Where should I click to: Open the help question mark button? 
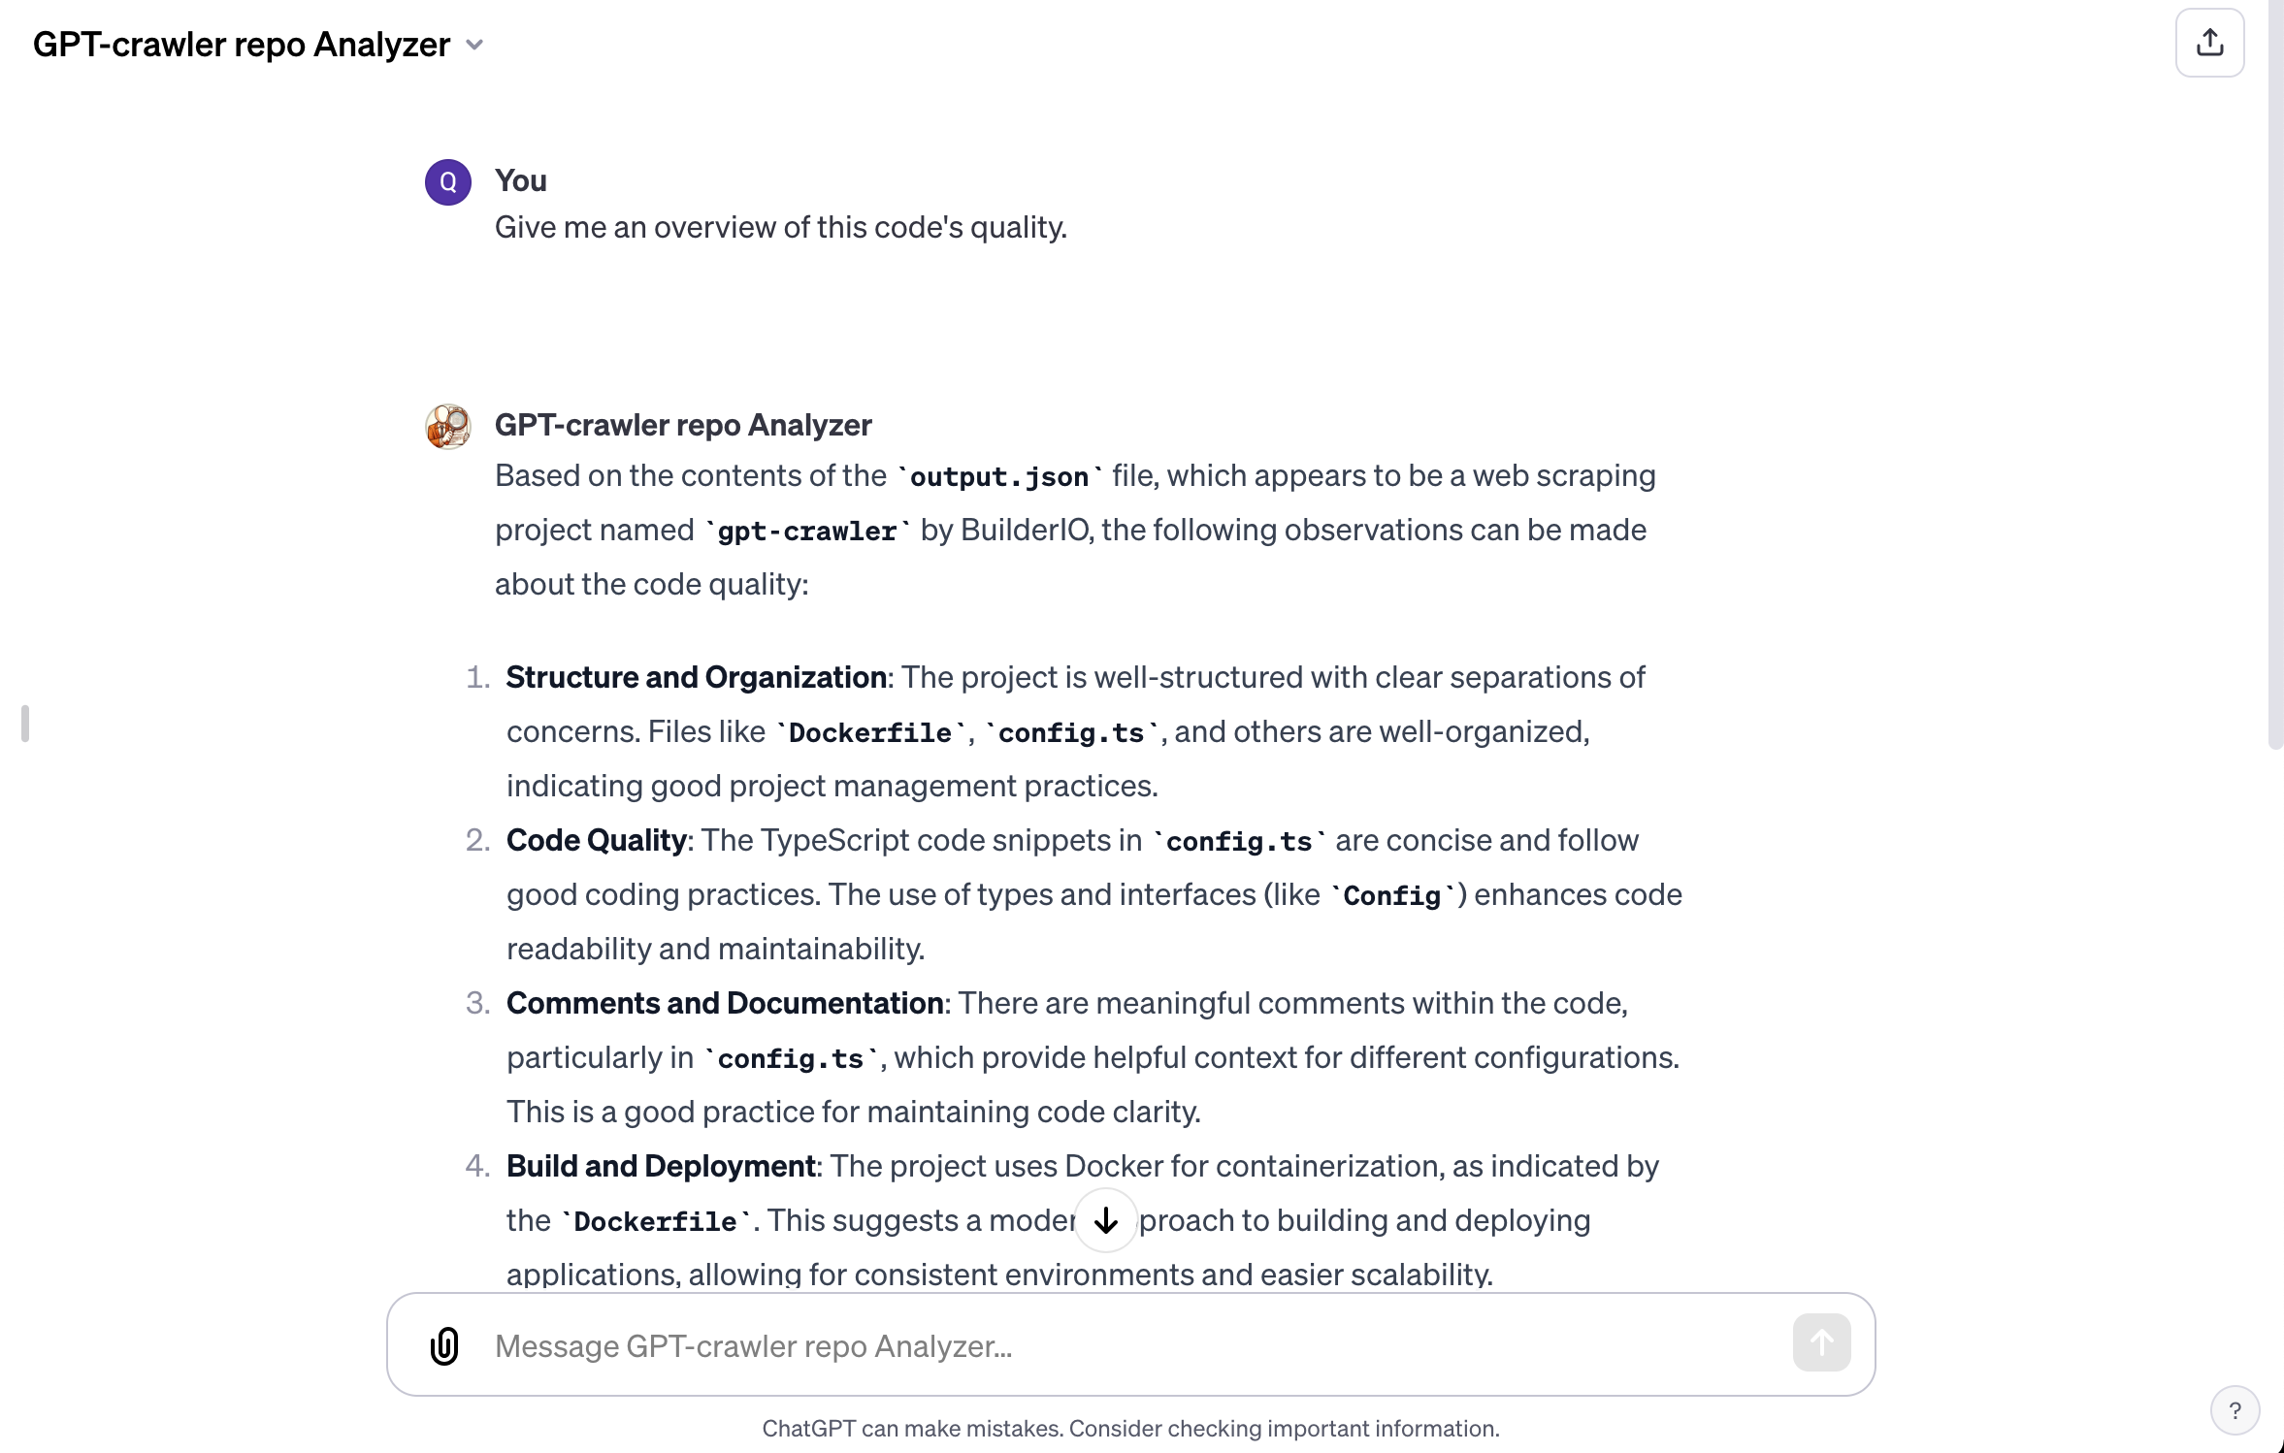point(2235,1410)
